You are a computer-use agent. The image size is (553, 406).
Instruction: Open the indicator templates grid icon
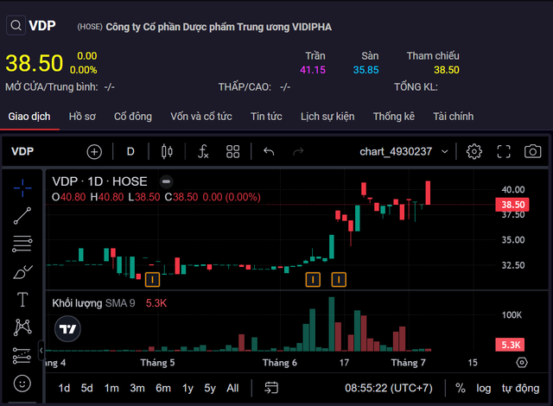point(232,151)
